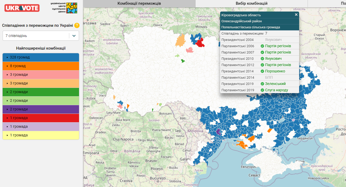Viewport: 346px width, 187px height.
Task: Select the Комбінації переможців tab
Action: coord(139,3)
